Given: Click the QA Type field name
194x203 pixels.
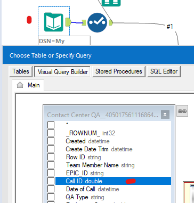Looking at the screenshot, I should click(77, 197).
